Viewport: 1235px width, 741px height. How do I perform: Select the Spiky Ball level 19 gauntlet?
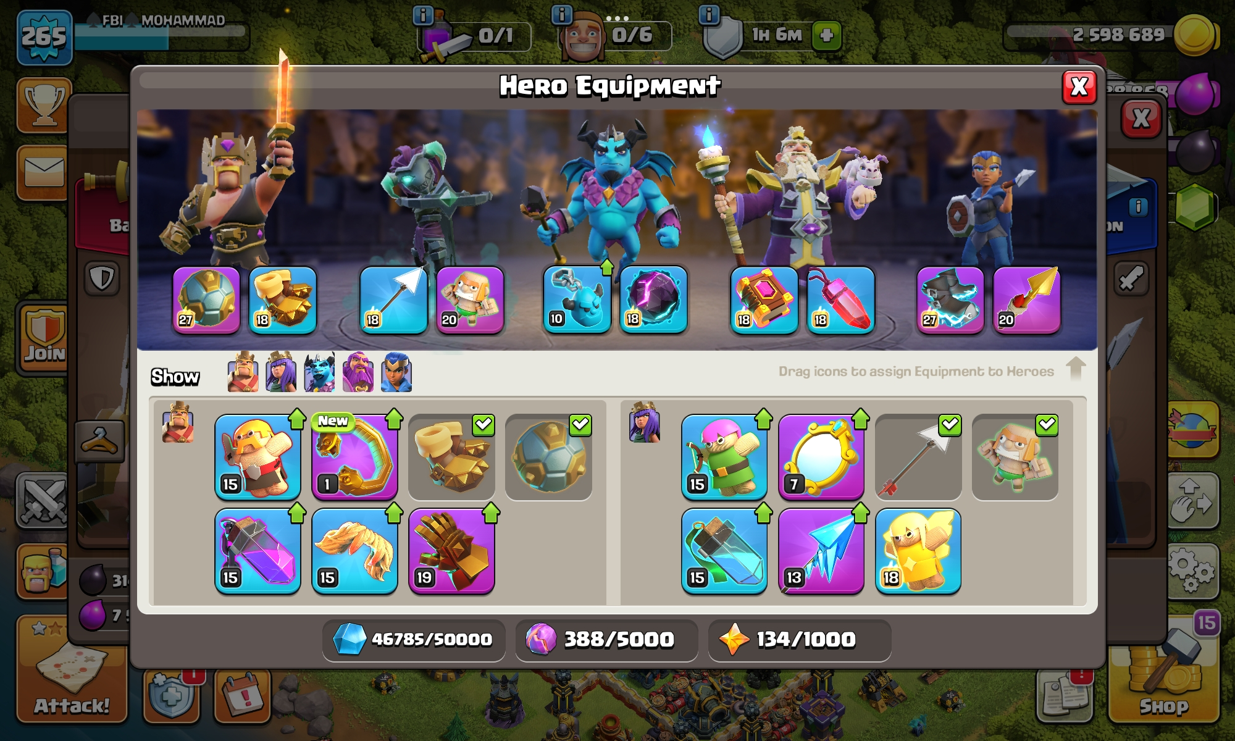451,551
